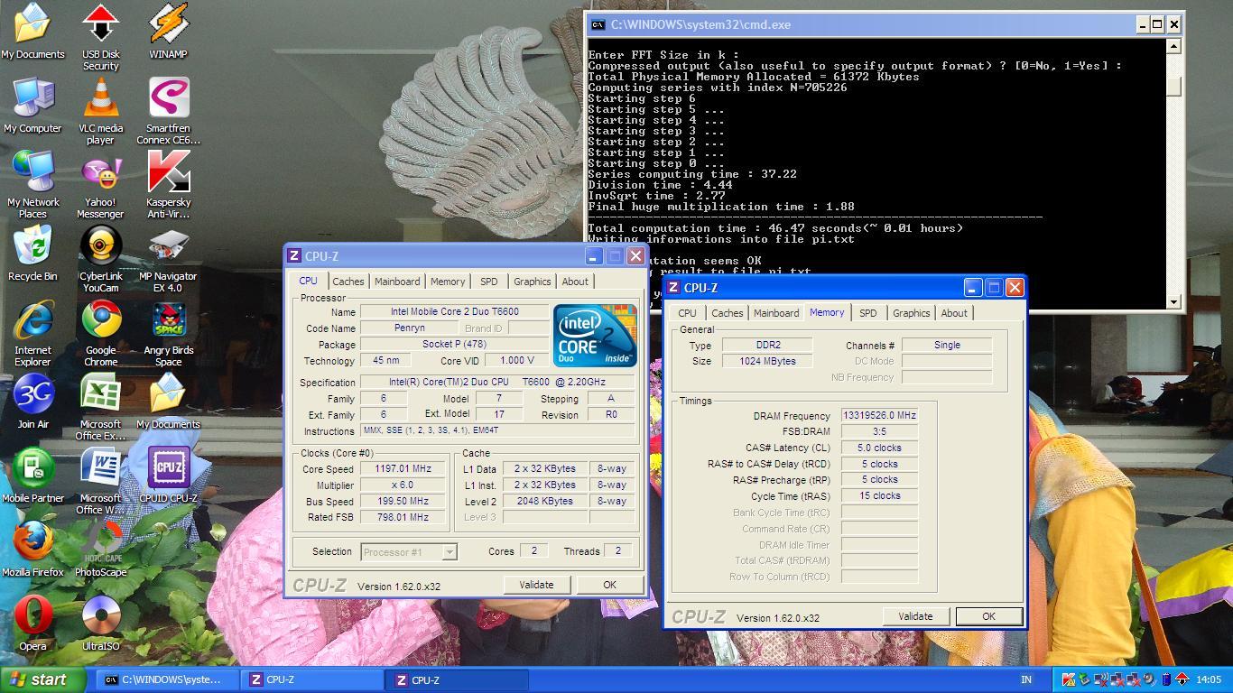Select SPD tab in right CPU-Z window
The width and height of the screenshot is (1233, 693).
click(867, 313)
